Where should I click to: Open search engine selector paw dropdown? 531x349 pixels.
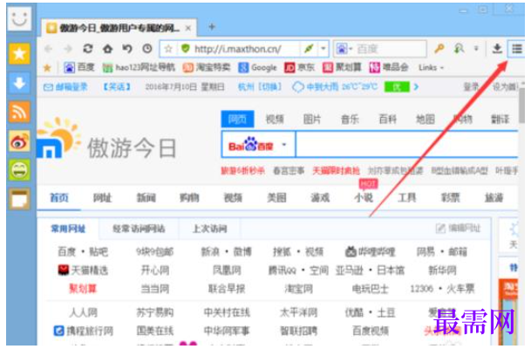[344, 50]
